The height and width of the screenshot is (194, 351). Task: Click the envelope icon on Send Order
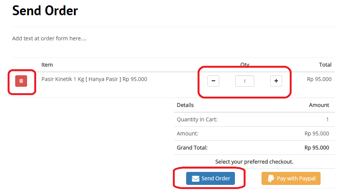point(196,179)
